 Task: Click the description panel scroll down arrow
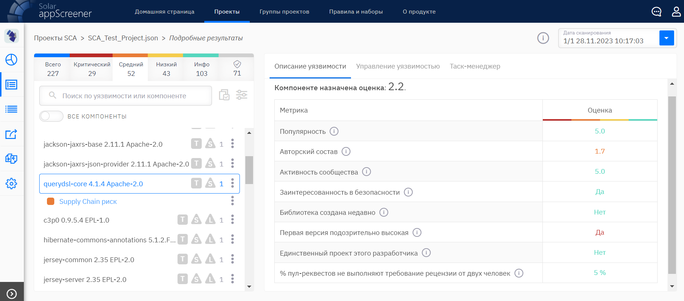672,286
